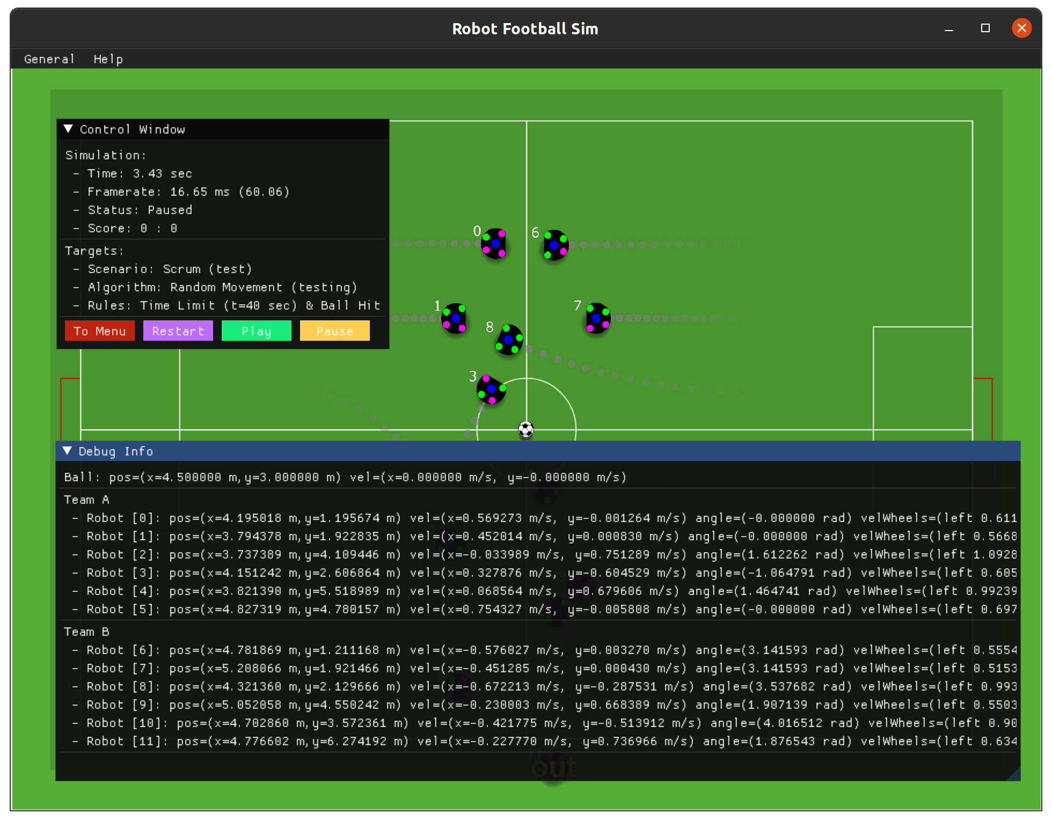This screenshot has width=1052, height=821.
Task: Click the yellow Pause button
Action: pos(334,331)
